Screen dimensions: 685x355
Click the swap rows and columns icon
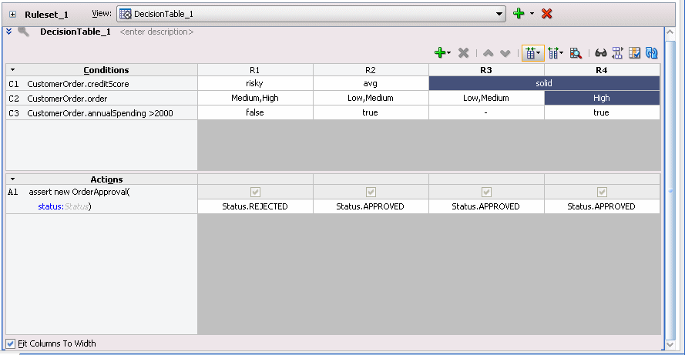coord(617,53)
